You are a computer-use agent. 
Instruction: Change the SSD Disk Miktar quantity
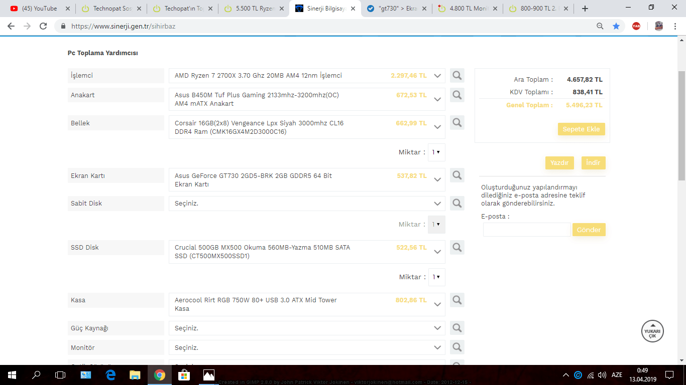click(436, 277)
